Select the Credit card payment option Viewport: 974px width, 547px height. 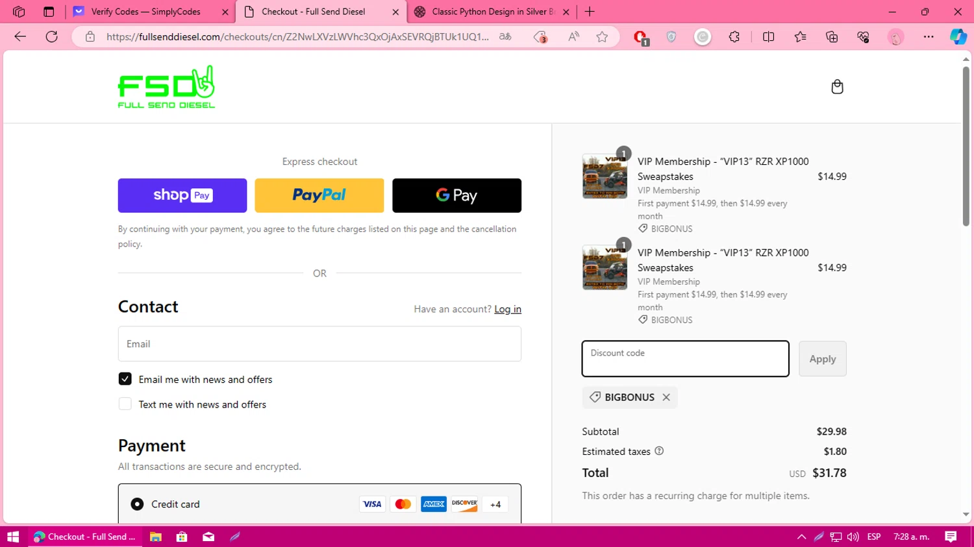137,504
